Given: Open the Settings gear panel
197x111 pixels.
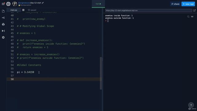Looking at the screenshot, I should pyautogui.click(x=3, y=37).
